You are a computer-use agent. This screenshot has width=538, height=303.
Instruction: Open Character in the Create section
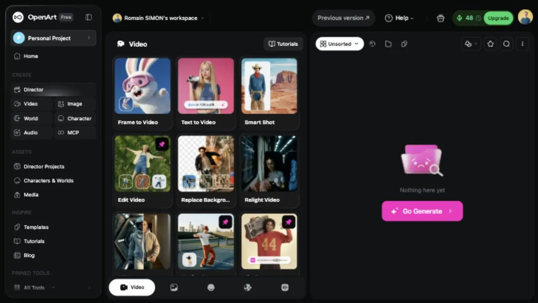pyautogui.click(x=75, y=119)
